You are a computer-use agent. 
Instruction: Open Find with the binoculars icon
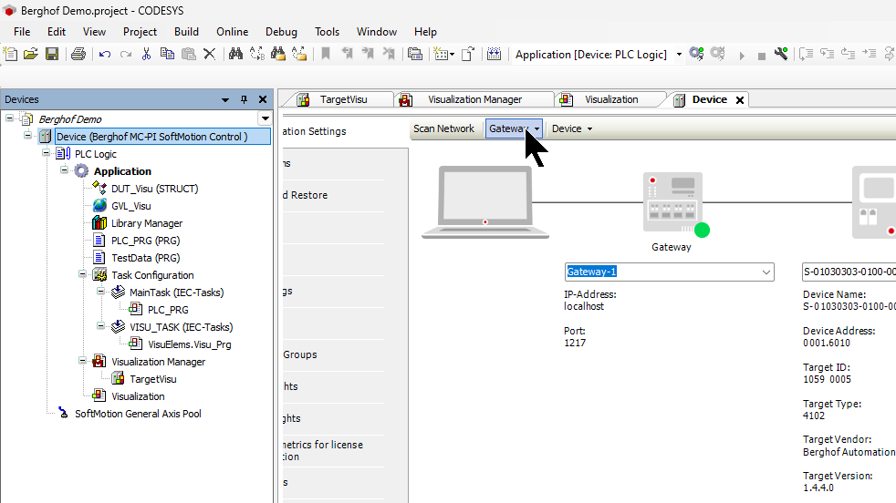pos(235,55)
